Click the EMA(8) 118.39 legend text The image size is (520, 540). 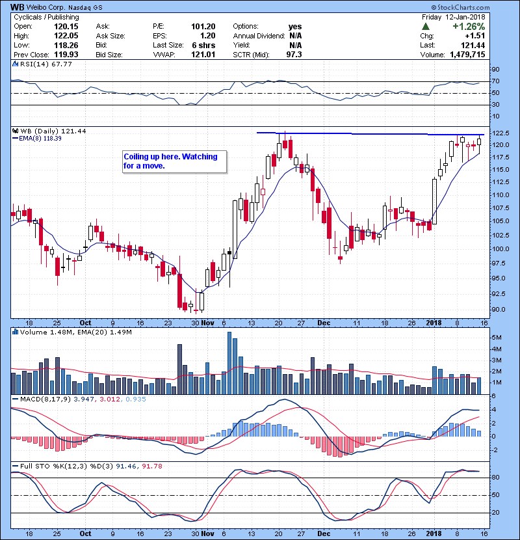[x=40, y=139]
